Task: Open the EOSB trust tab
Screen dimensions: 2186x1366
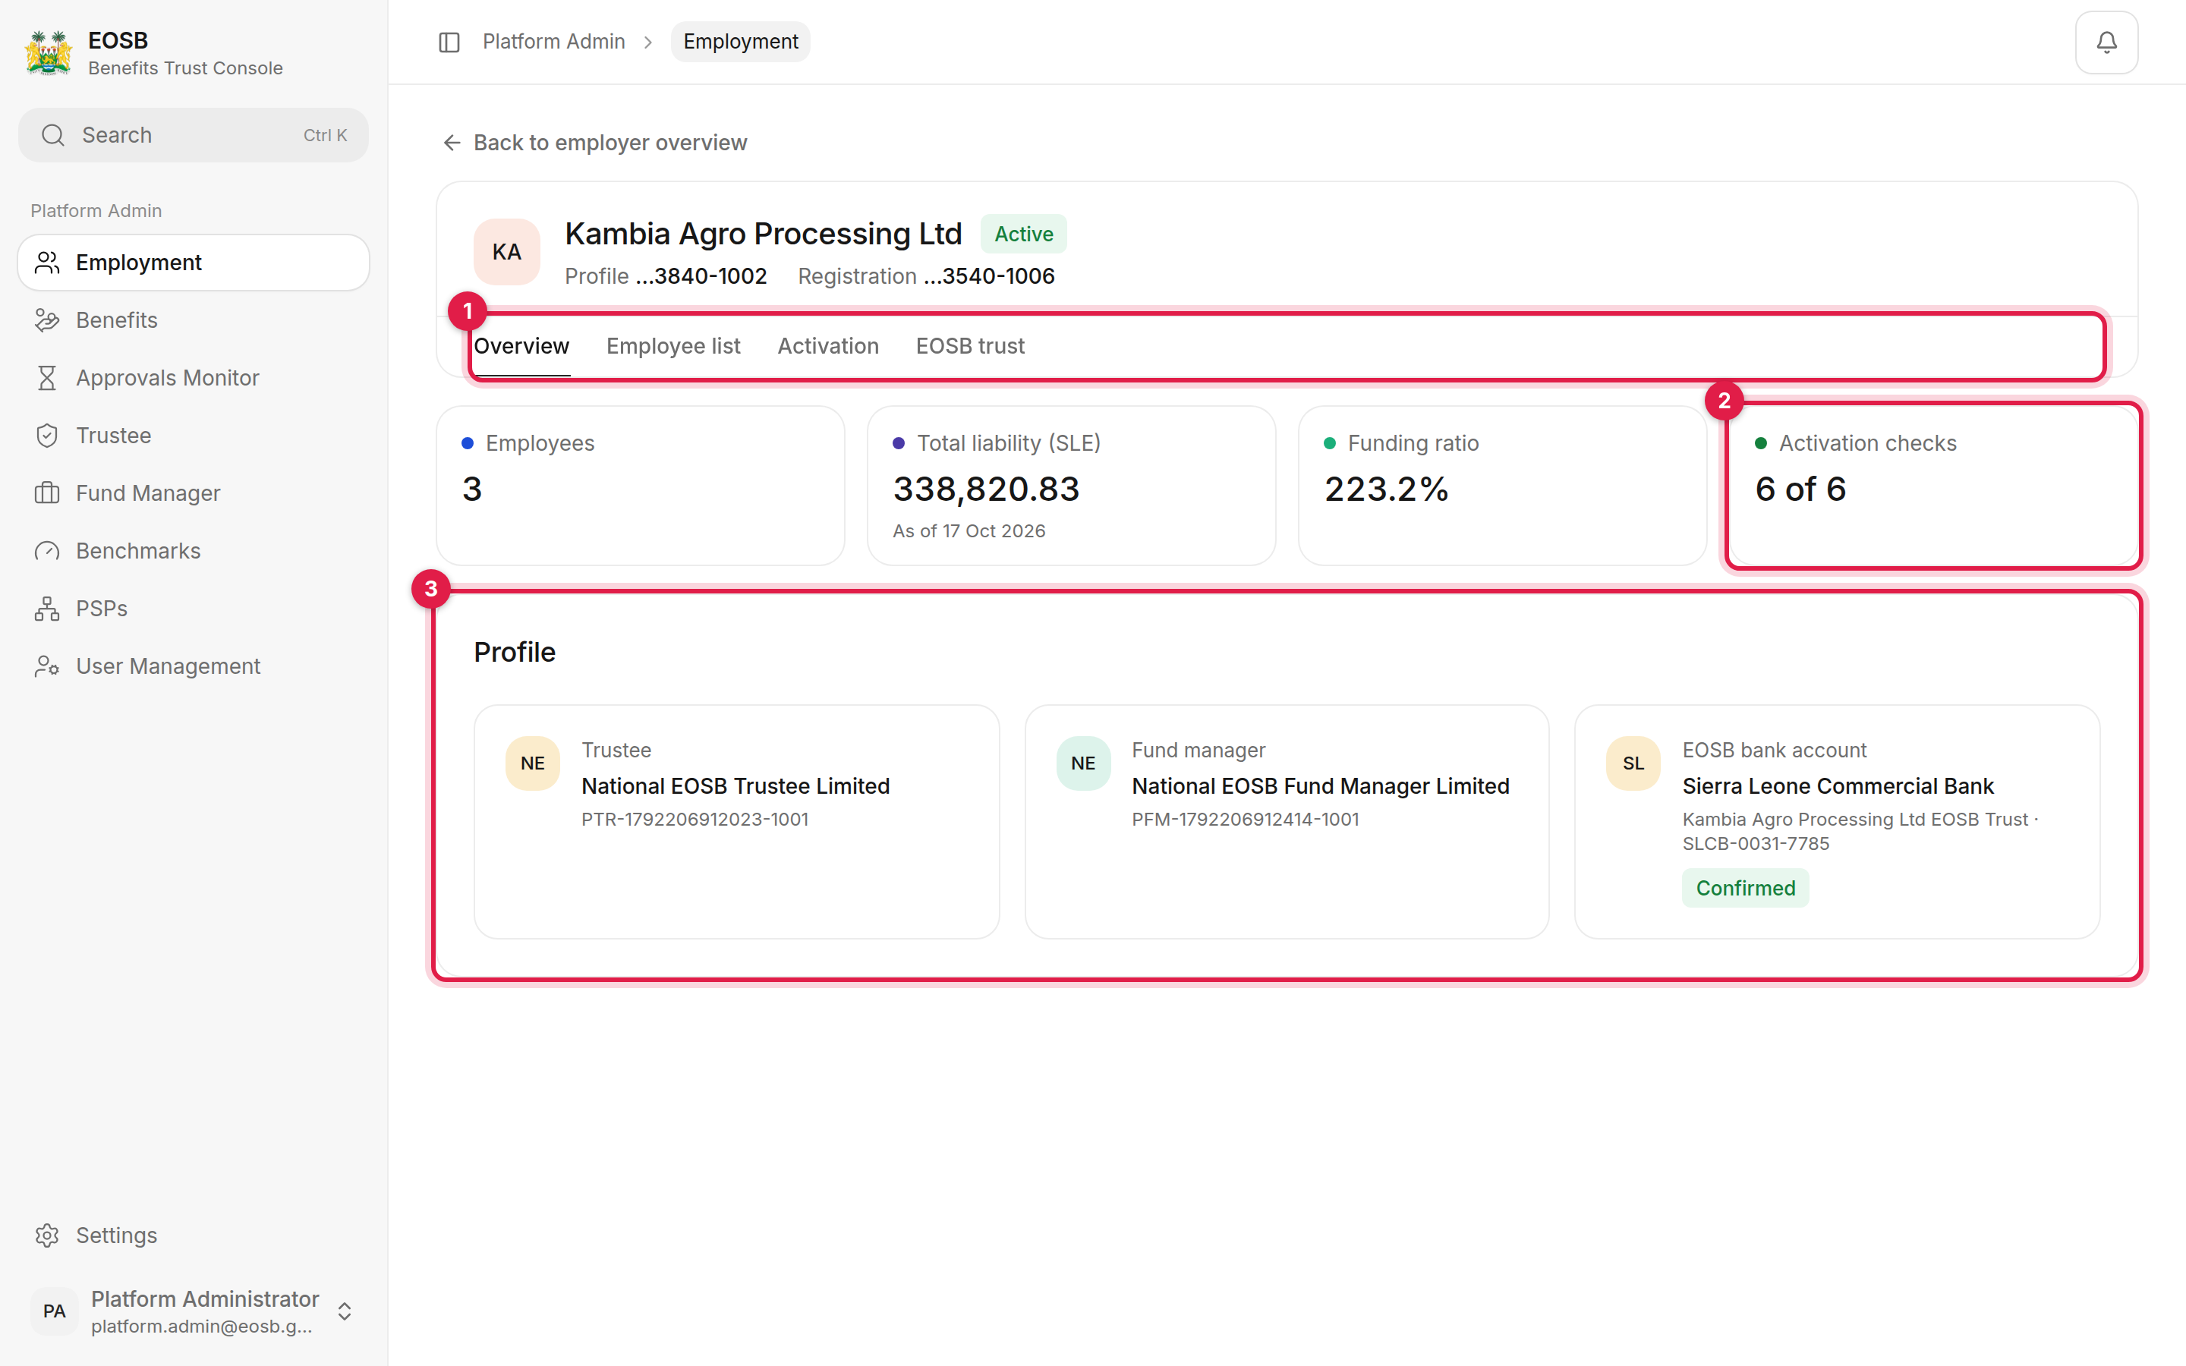Action: (970, 346)
